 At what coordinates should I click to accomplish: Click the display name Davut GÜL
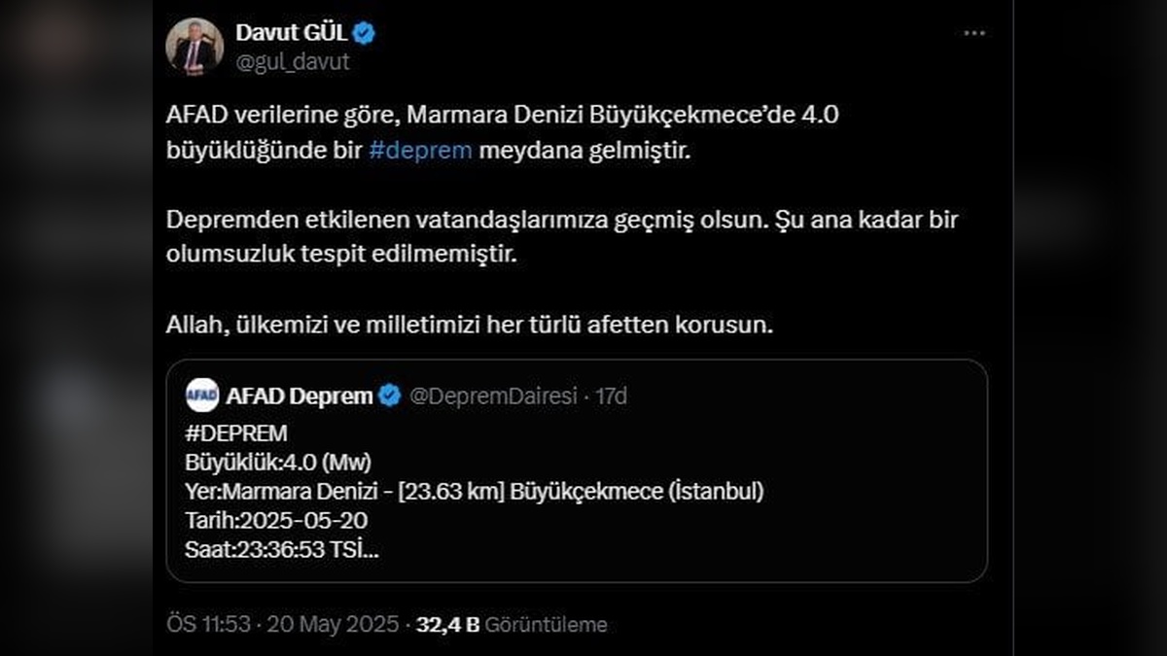coord(293,31)
